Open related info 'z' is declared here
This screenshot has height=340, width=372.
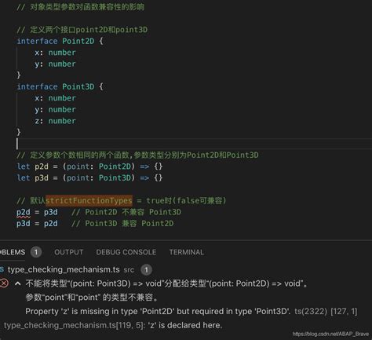click(113, 325)
